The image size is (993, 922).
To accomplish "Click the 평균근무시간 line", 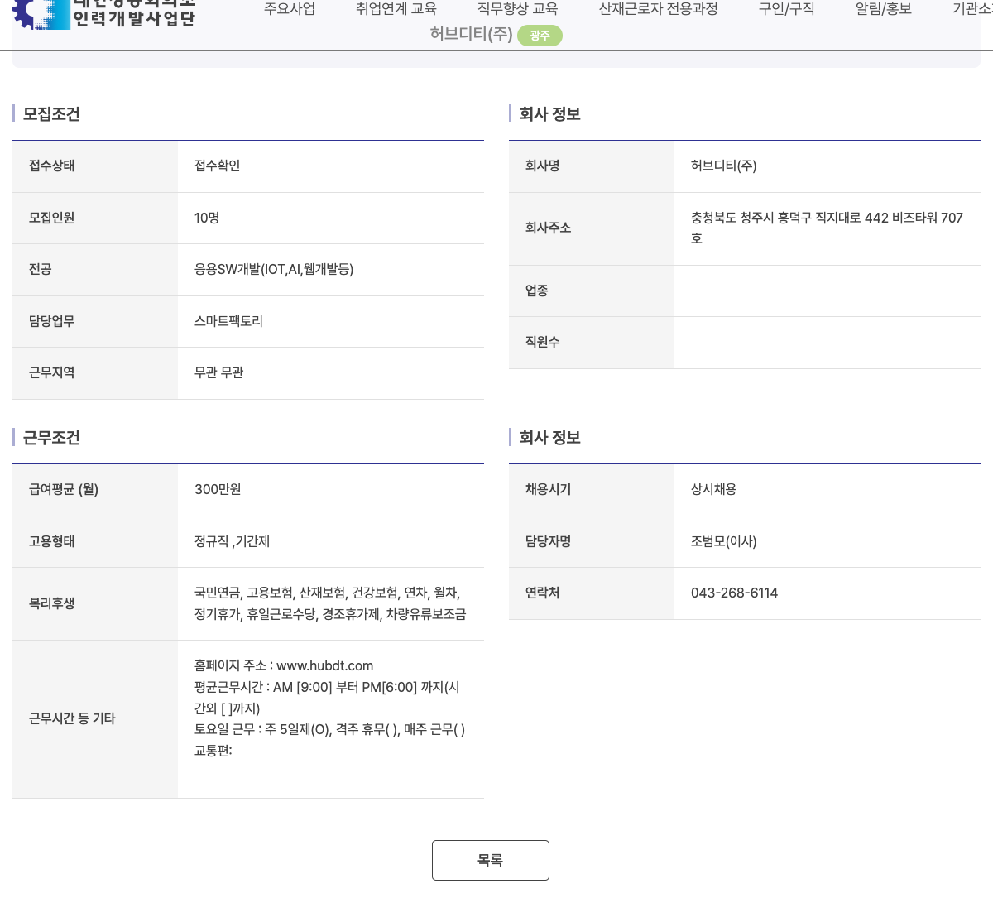I will click(327, 698).
